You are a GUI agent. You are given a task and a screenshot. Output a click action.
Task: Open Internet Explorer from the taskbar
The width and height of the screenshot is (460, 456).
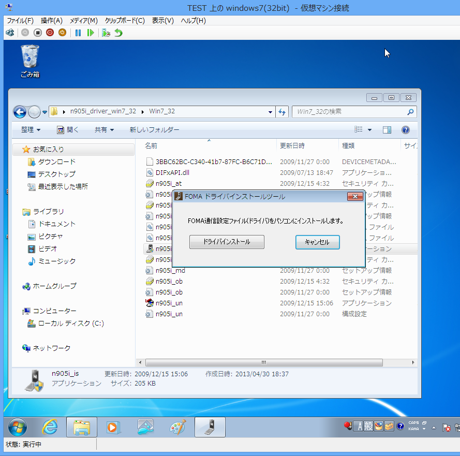tap(50, 427)
